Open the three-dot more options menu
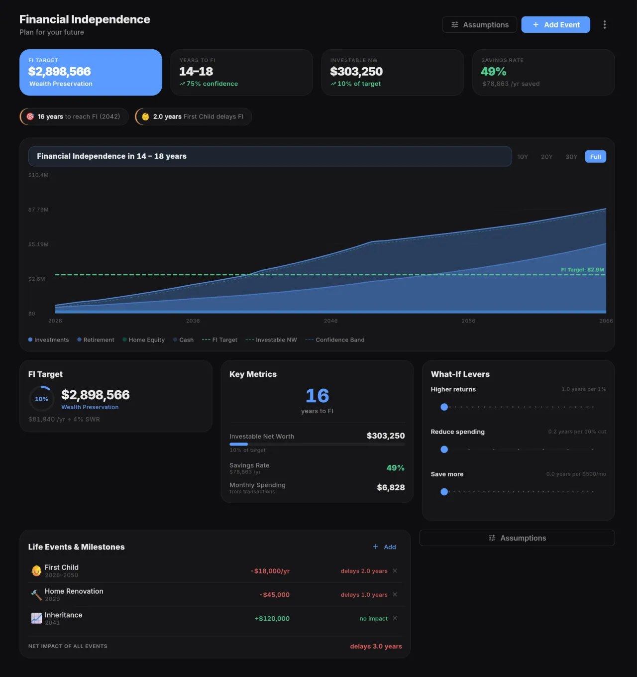Screen dimensions: 637x677 (604, 25)
